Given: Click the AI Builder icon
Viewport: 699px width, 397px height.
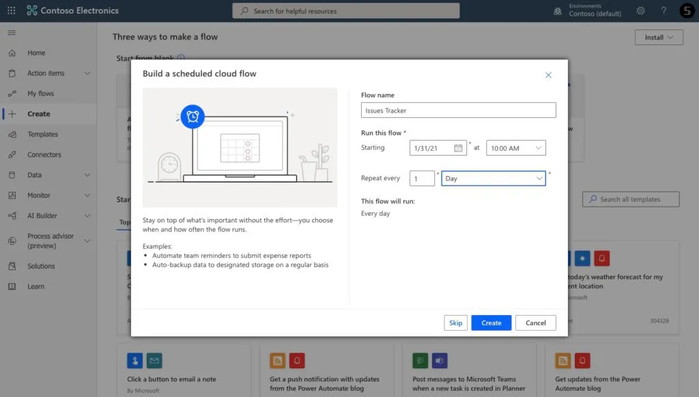Looking at the screenshot, I should point(12,216).
